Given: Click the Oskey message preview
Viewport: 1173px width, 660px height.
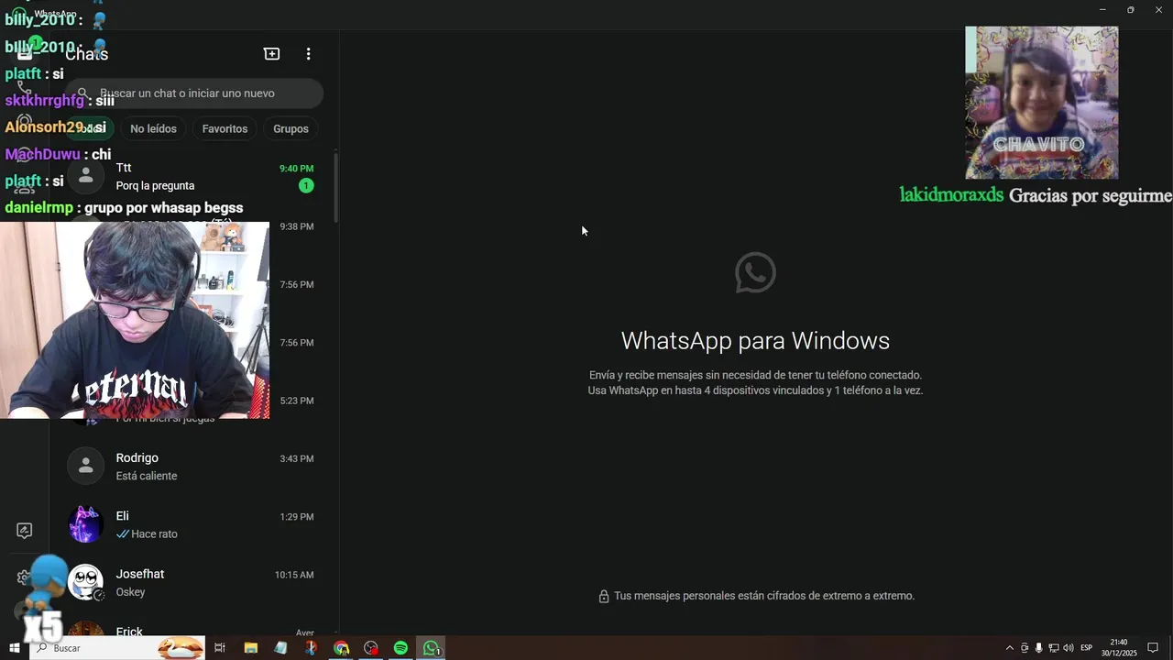Looking at the screenshot, I should (x=130, y=592).
